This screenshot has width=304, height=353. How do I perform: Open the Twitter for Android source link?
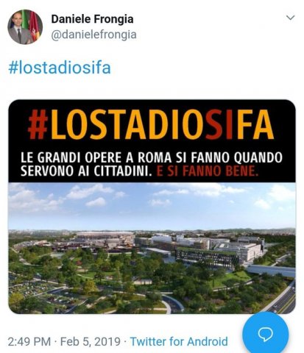(179, 341)
